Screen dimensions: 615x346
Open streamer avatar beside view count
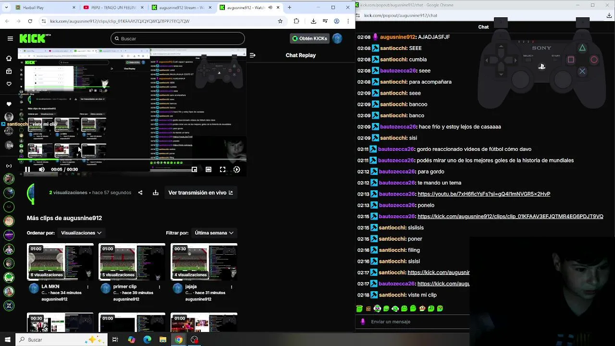point(31,193)
